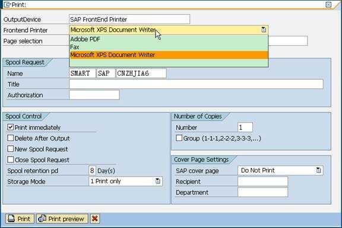Check Close Spool Request

(10, 160)
